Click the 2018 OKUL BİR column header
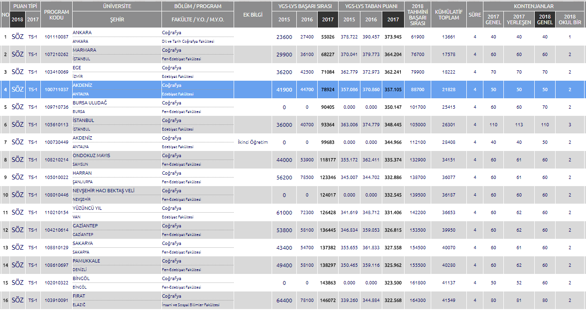 pos(570,19)
